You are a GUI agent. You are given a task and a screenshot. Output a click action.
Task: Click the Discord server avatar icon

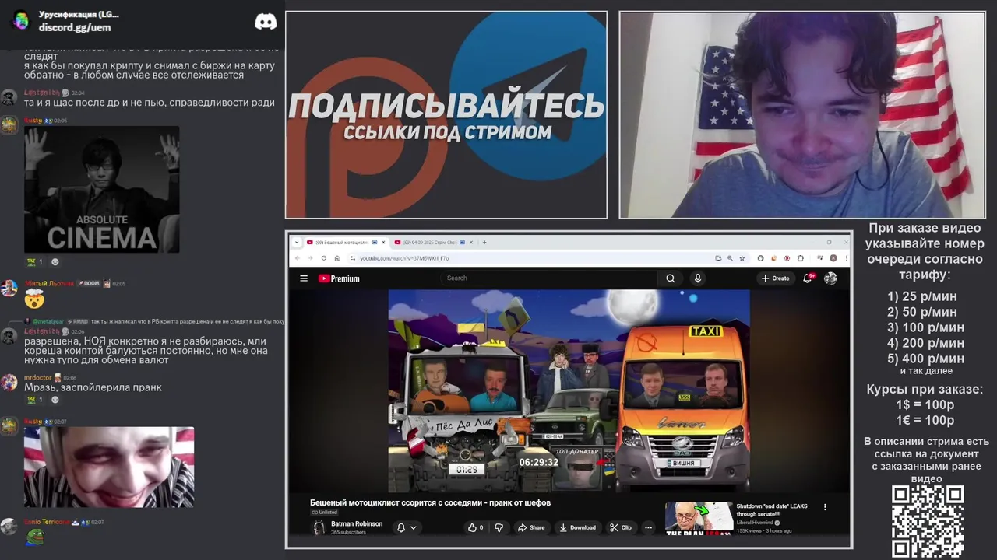(x=21, y=21)
